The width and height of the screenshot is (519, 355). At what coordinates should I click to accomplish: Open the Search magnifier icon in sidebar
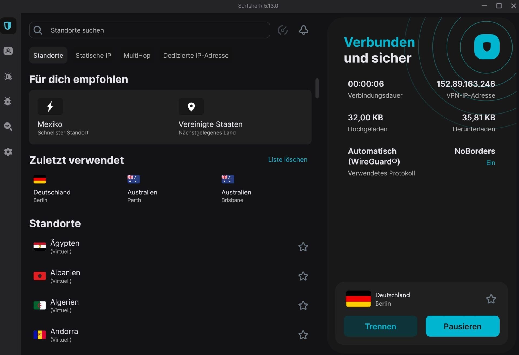[x=8, y=127]
